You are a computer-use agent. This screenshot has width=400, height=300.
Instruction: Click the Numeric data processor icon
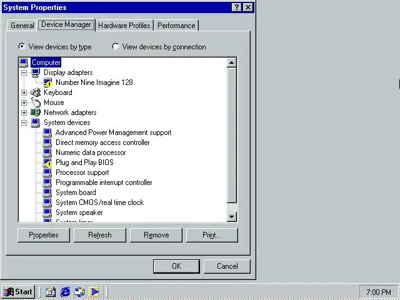pos(47,152)
